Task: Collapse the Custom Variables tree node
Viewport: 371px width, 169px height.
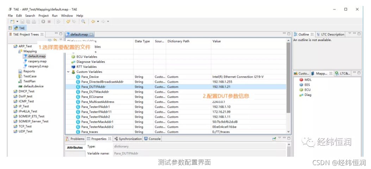Action: (x=68, y=72)
